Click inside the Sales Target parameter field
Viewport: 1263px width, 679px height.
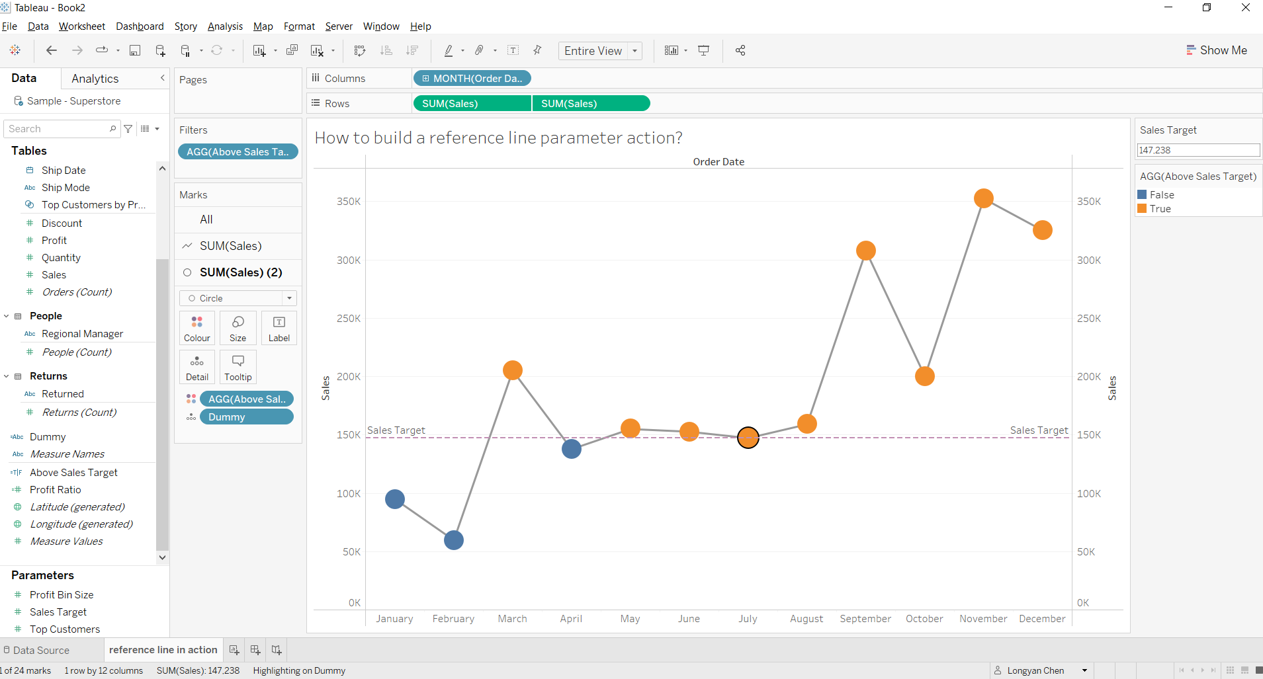click(1198, 150)
